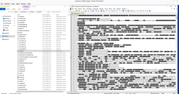Screen dimensions: 179x94
Task: Toggle the Show all characters icon
Action: 119,11
